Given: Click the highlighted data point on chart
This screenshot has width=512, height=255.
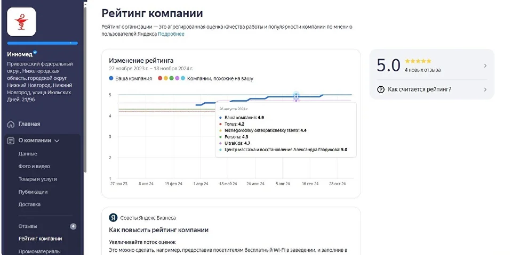Looking at the screenshot, I should (x=296, y=96).
